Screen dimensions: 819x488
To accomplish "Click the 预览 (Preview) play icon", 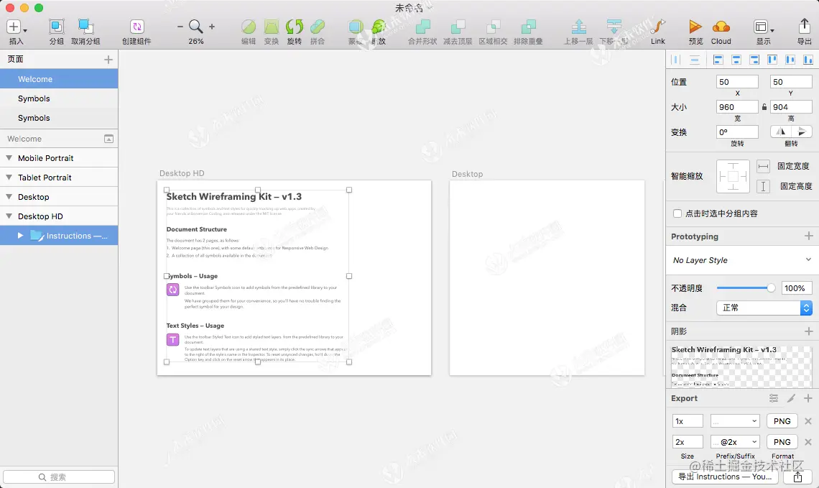I will click(x=695, y=27).
